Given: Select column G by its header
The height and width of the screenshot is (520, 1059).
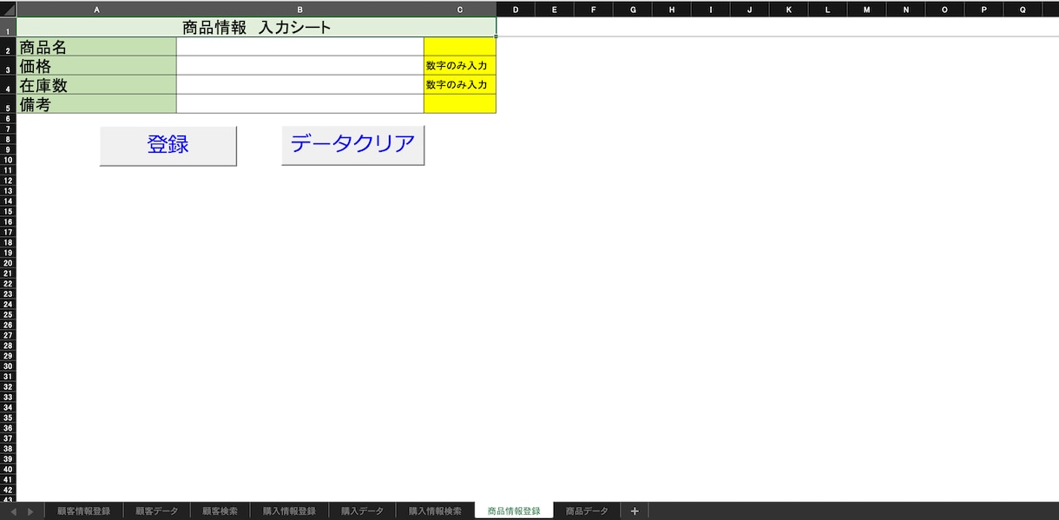Looking at the screenshot, I should tap(633, 9).
